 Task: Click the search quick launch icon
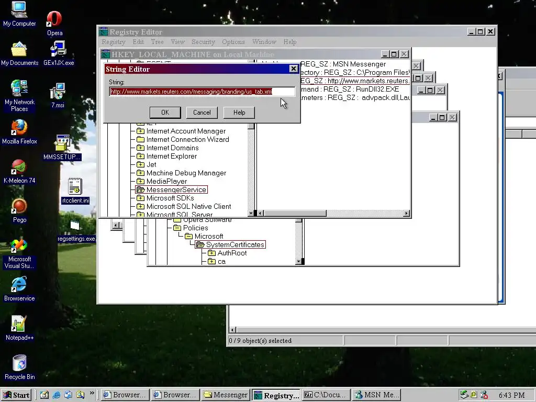(x=80, y=395)
